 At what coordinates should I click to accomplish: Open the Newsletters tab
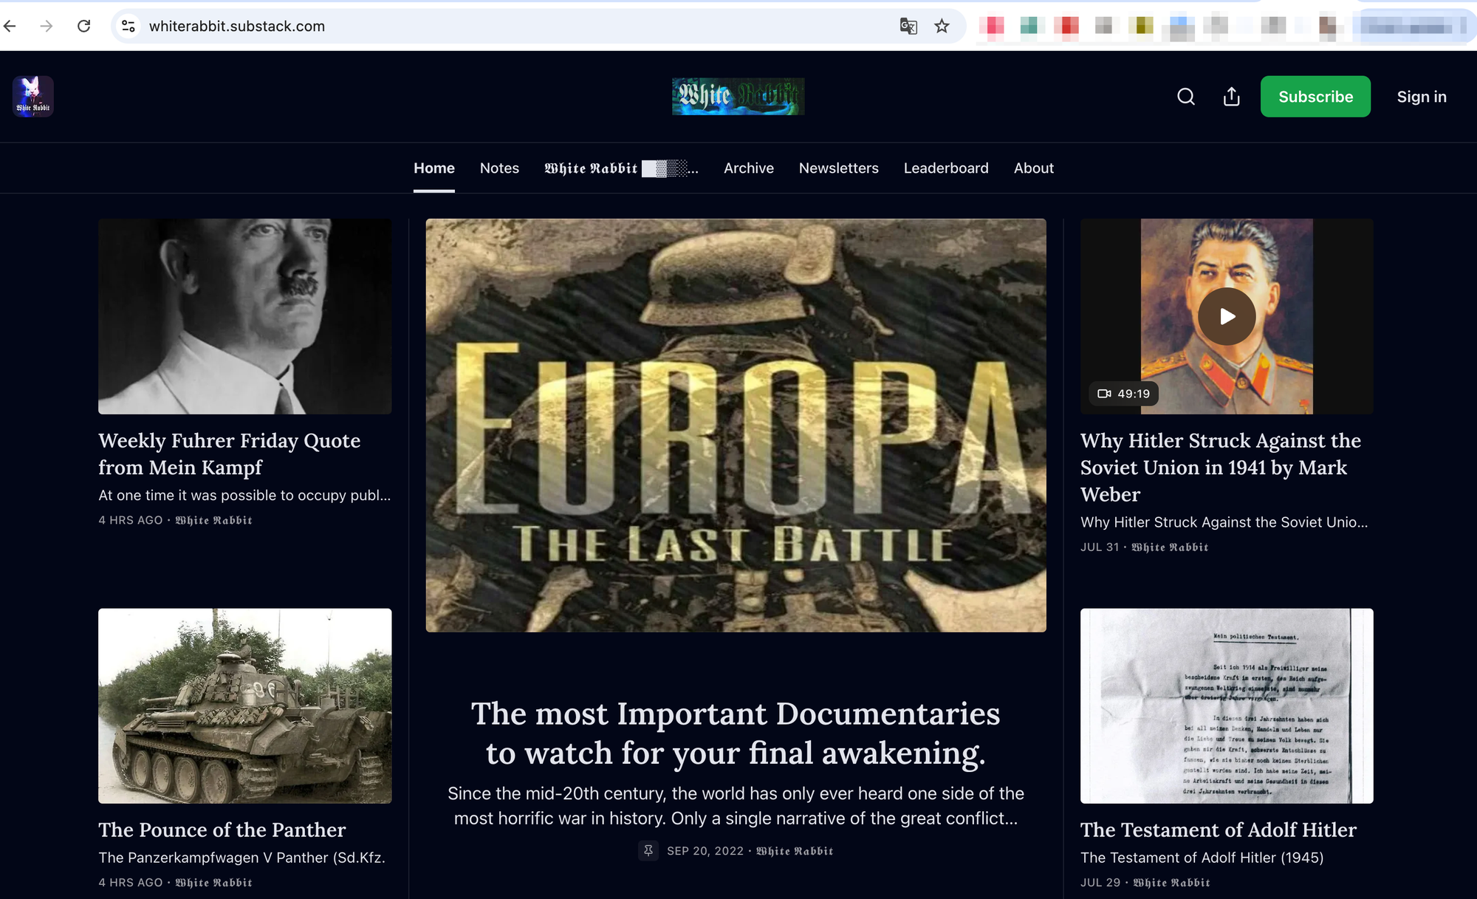(839, 168)
